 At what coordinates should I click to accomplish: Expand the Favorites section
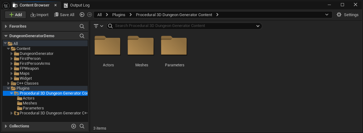pos(6,26)
